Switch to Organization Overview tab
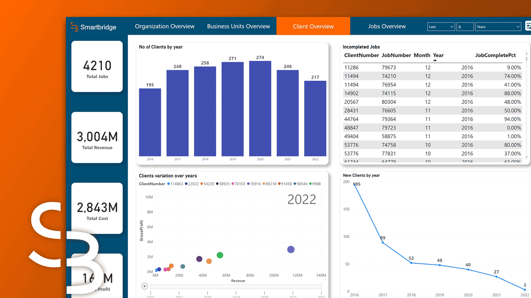531x298 pixels. 165,26
